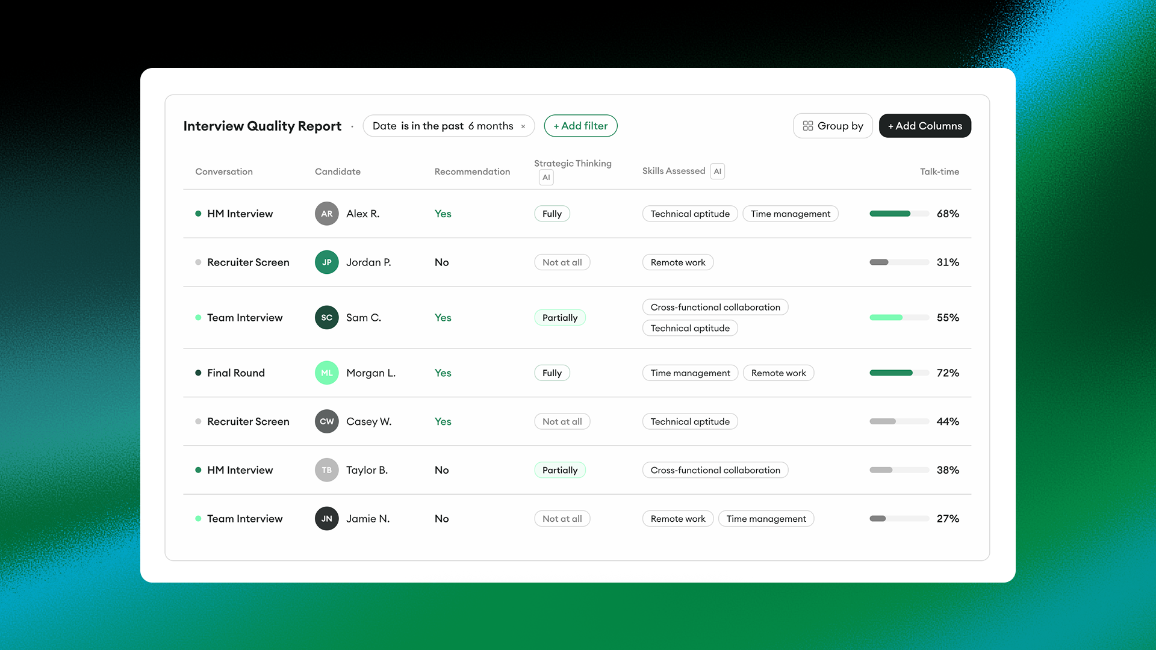This screenshot has width=1156, height=650.
Task: Click the Candidate column header
Action: click(x=337, y=172)
